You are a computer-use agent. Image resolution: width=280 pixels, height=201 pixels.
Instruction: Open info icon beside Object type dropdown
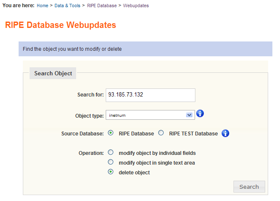(x=200, y=113)
